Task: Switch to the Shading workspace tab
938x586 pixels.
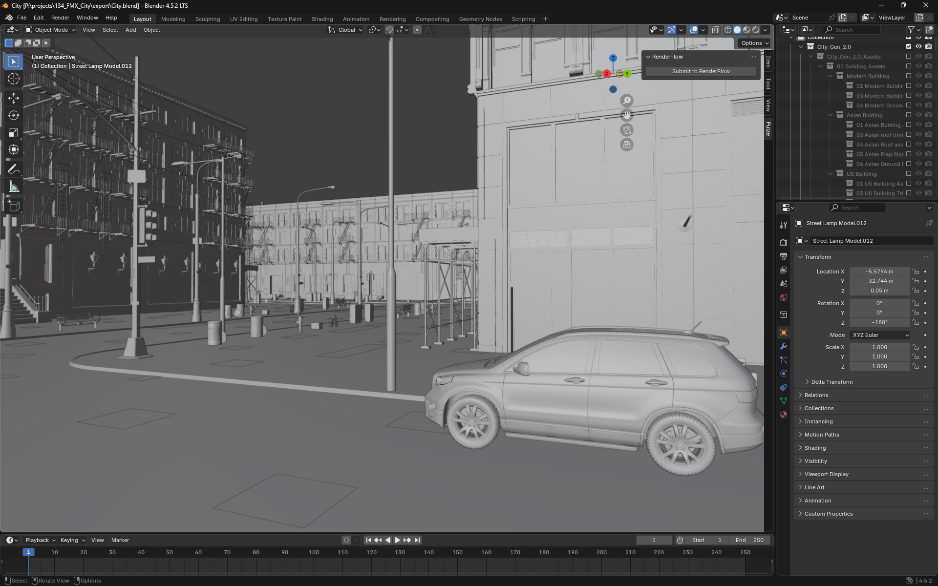Action: [322, 19]
